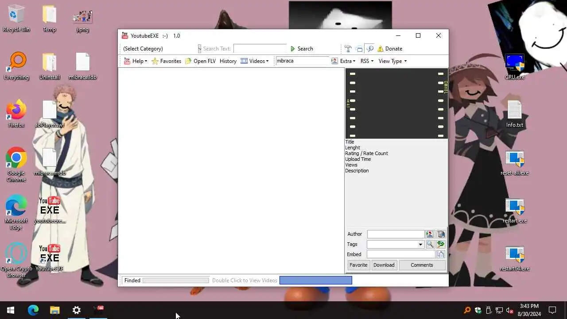Run restart.exe desktop icon
Image resolution: width=567 pixels, height=319 pixels.
[515, 210]
